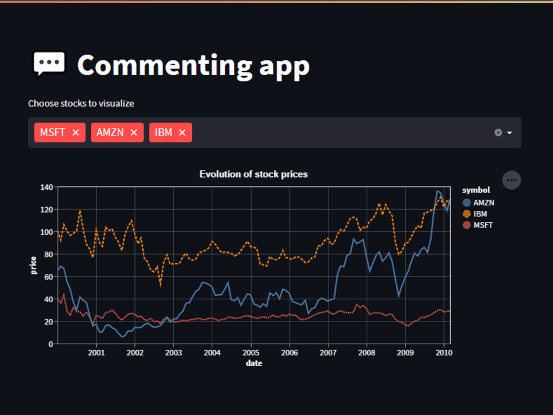Click the 140 y-axis tick label

[x=46, y=188]
